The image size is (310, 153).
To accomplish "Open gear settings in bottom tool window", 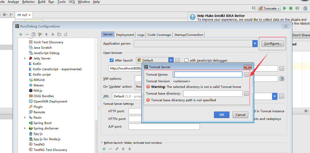I will (306, 111).
